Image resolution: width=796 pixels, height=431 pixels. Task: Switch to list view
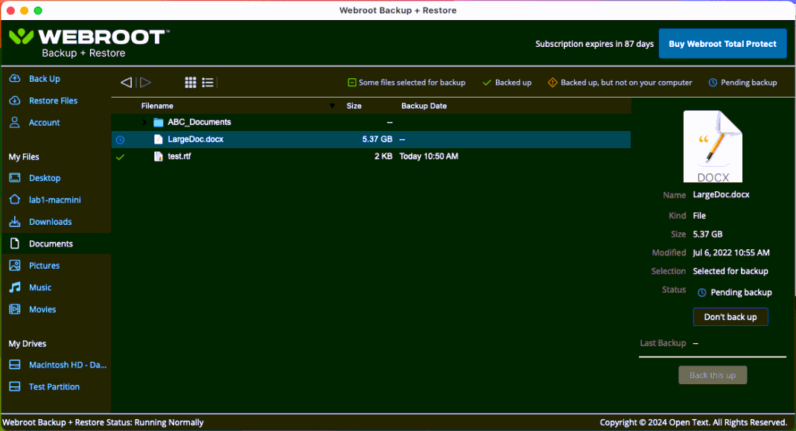tap(208, 82)
